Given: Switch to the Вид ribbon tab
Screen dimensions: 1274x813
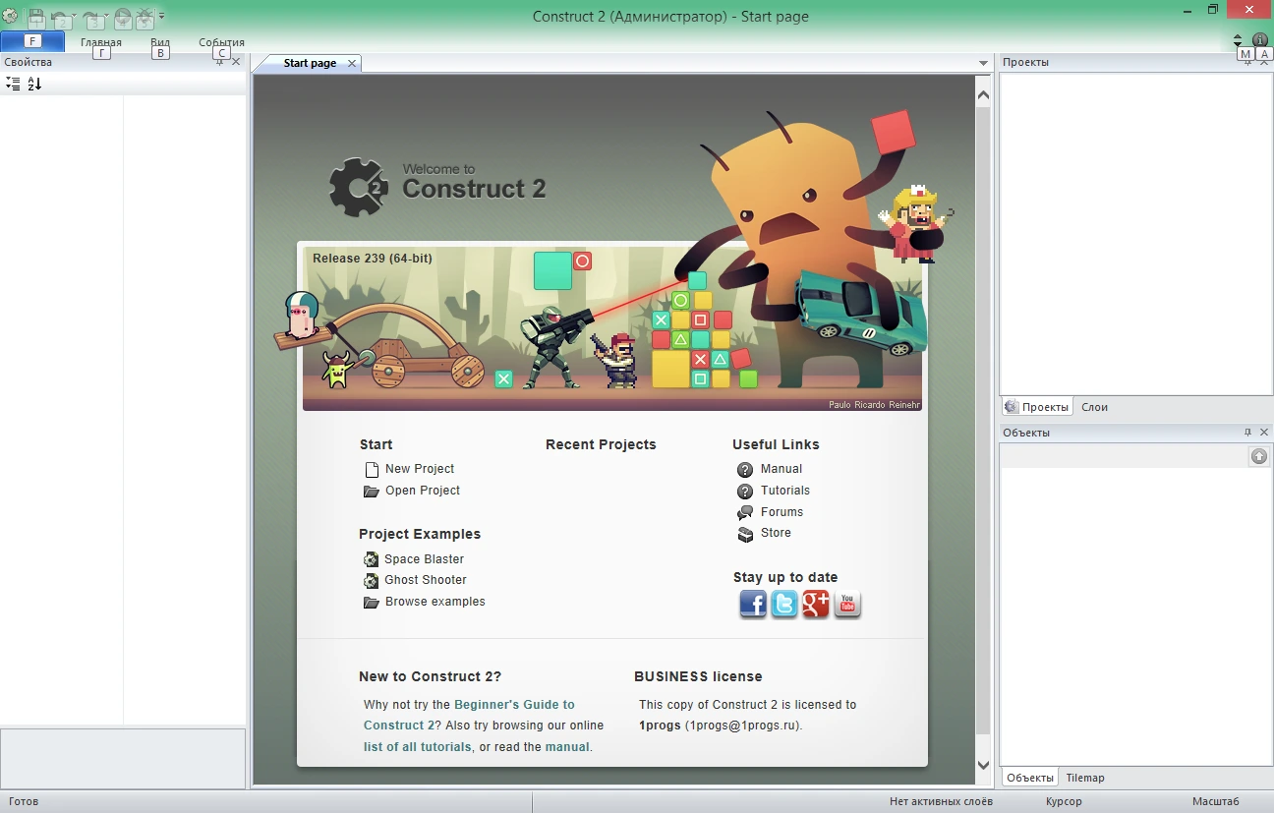Looking at the screenshot, I should tap(160, 42).
